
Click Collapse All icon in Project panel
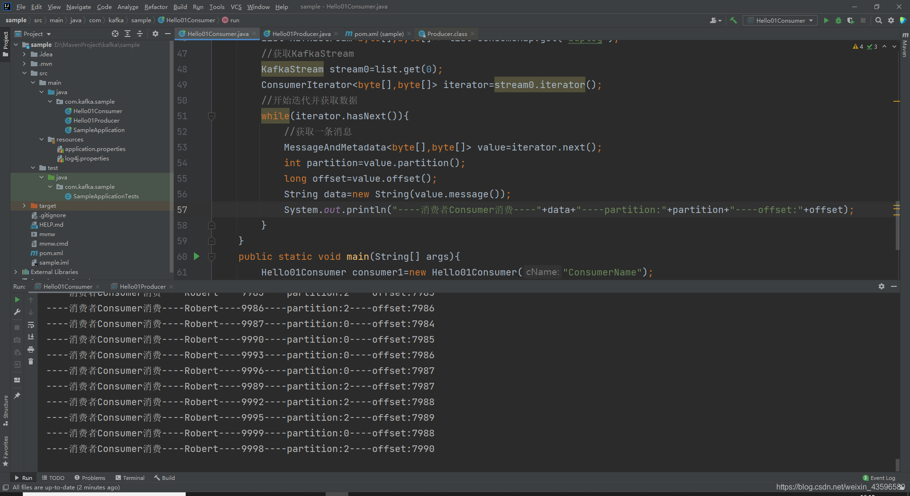click(140, 34)
